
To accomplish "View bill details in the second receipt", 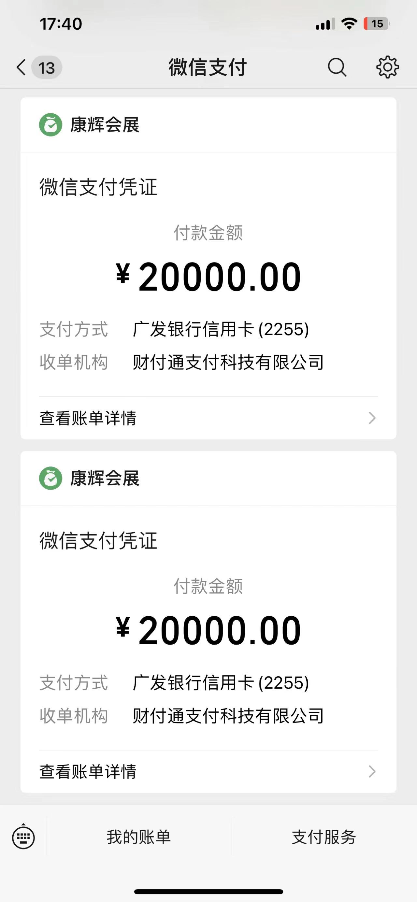I will 88,772.
